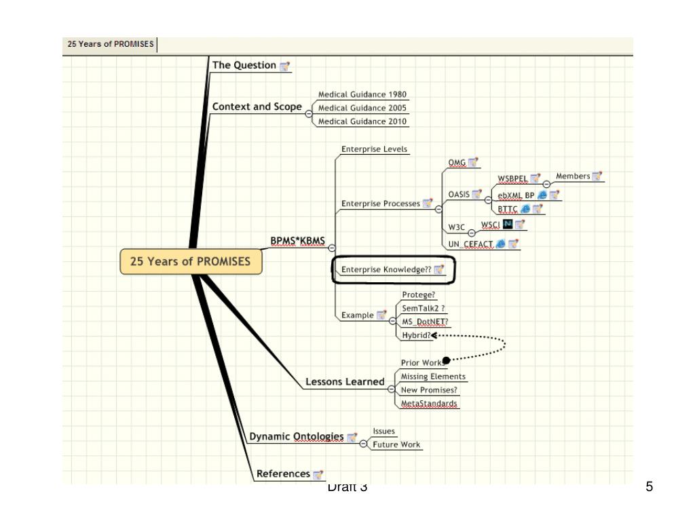Select the Example node
Viewport: 695px width, 521px height.
pyautogui.click(x=357, y=315)
